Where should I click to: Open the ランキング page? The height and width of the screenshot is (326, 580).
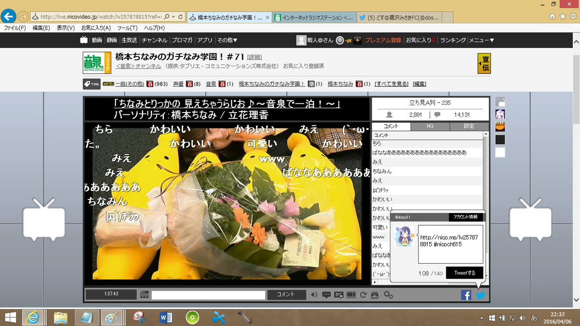[x=453, y=40]
